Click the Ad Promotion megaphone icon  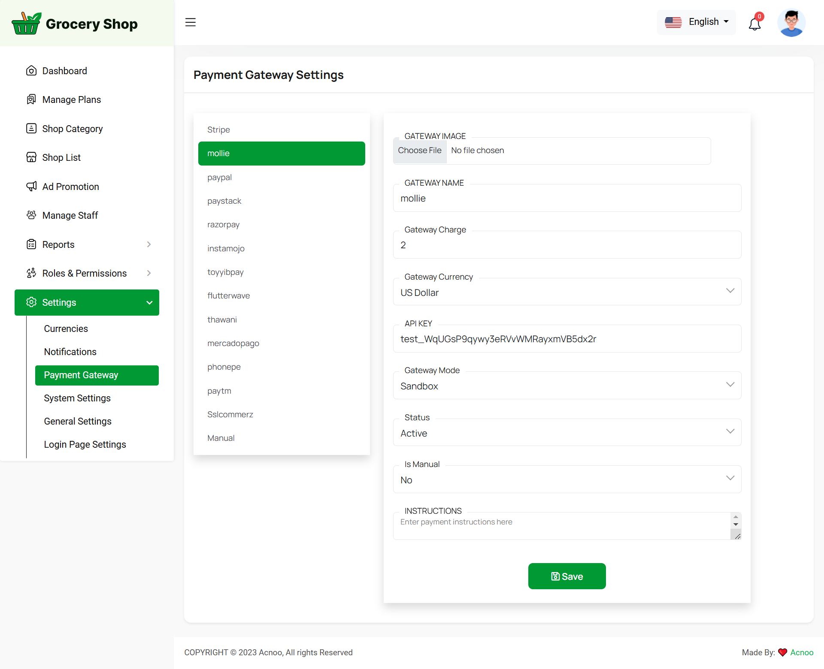click(31, 186)
